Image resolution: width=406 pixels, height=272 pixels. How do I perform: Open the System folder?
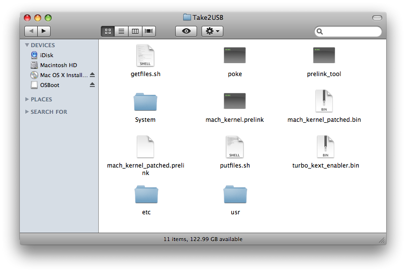pos(145,101)
